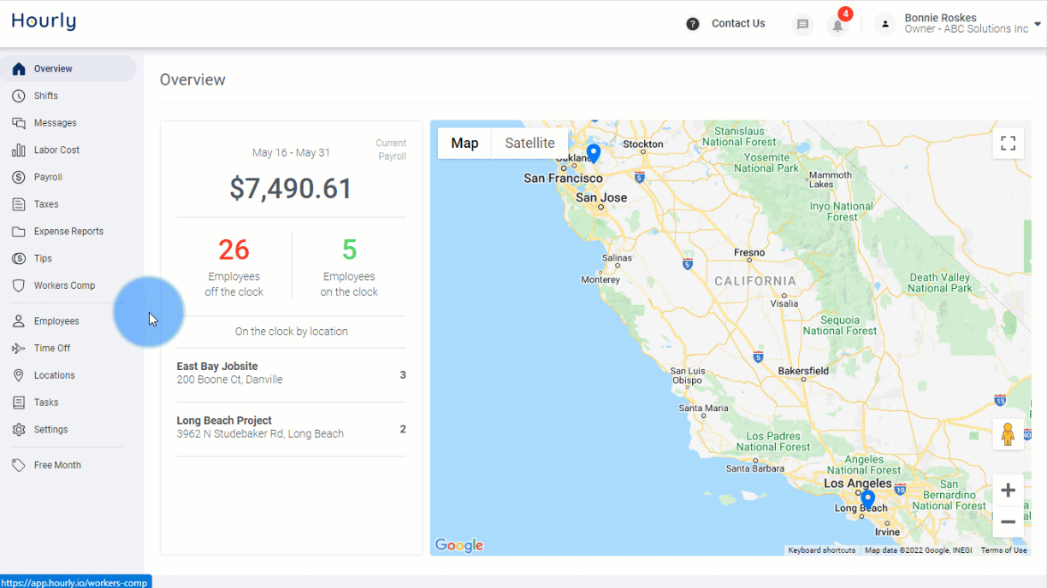This screenshot has width=1047, height=588.
Task: Open Workers Comp page
Action: 64,285
